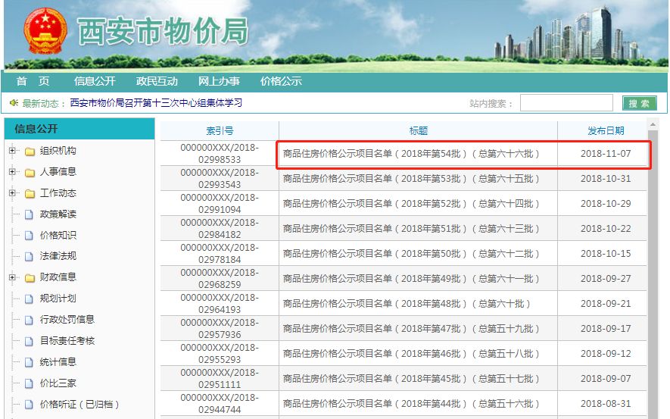Expand the 组织机构 tree node
Screen dimensions: 670x419
coord(12,151)
